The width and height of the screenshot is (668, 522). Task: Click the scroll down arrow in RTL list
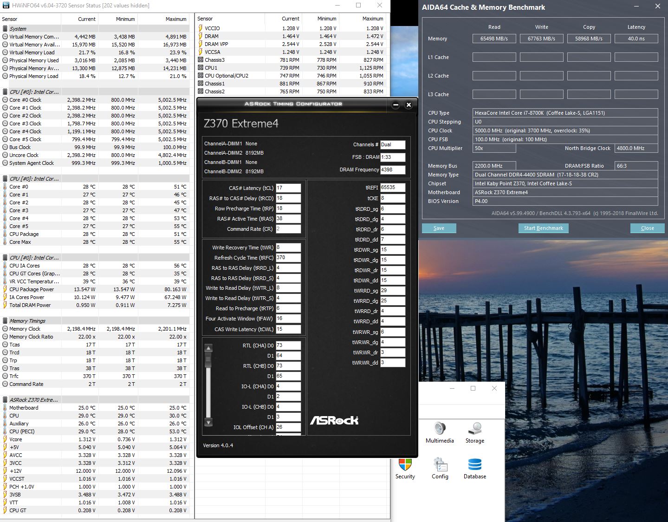click(208, 422)
